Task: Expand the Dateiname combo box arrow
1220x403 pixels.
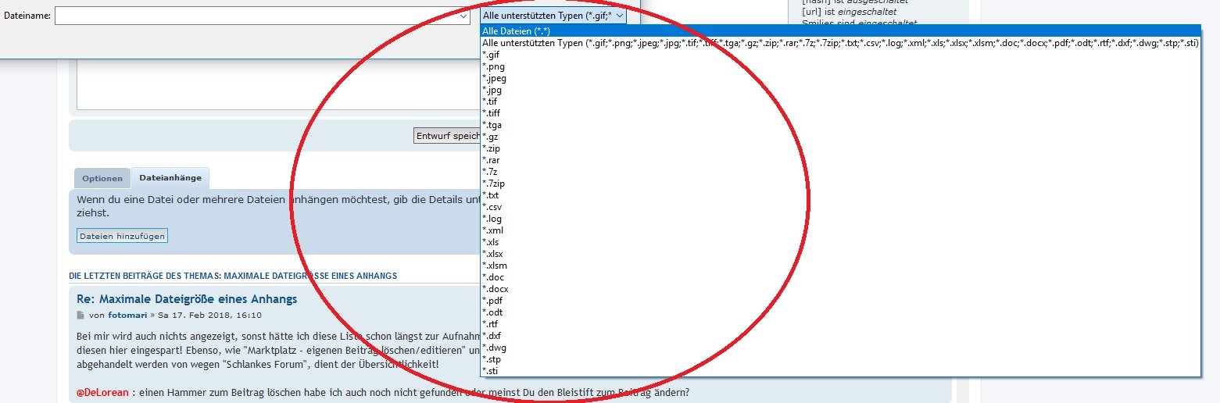Action: click(464, 16)
